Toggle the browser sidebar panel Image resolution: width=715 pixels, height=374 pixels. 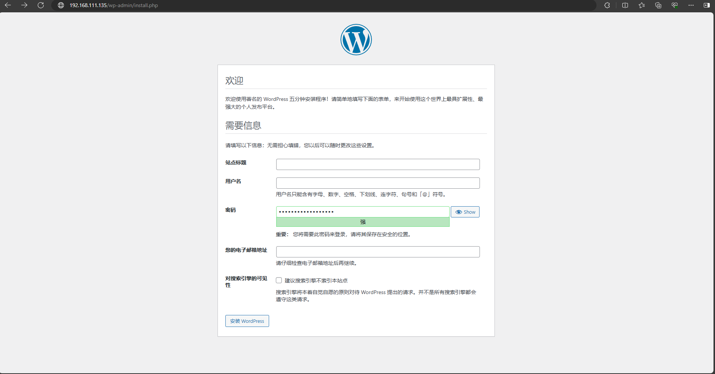pyautogui.click(x=706, y=5)
